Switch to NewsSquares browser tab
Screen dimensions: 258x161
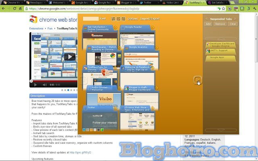(x=36, y=3)
